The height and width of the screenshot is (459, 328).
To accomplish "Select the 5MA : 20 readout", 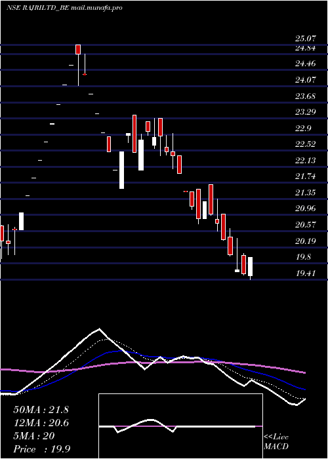I will [x=34, y=436].
